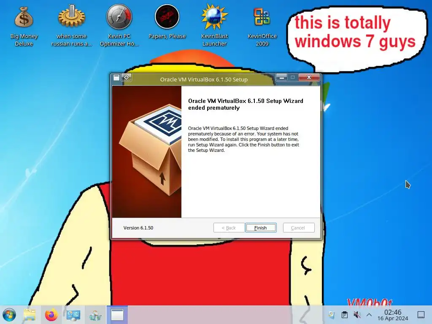Close the VirtualBox Setup window
432x324 pixels.
click(x=309, y=78)
